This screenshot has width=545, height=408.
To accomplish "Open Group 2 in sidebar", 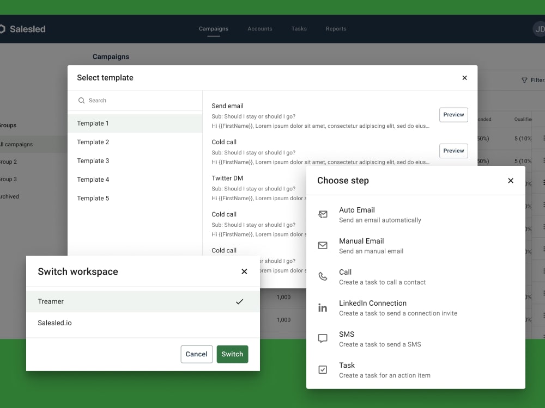I will click(x=8, y=162).
